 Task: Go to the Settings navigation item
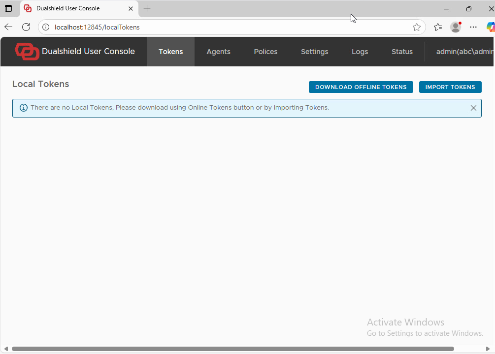[314, 52]
